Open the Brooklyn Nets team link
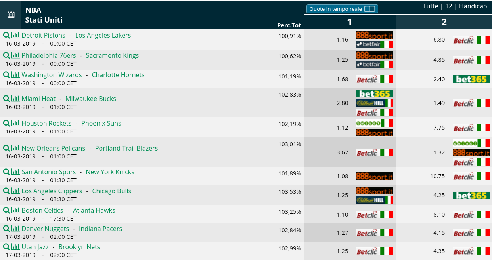This screenshot has width=492, height=261. [x=79, y=247]
